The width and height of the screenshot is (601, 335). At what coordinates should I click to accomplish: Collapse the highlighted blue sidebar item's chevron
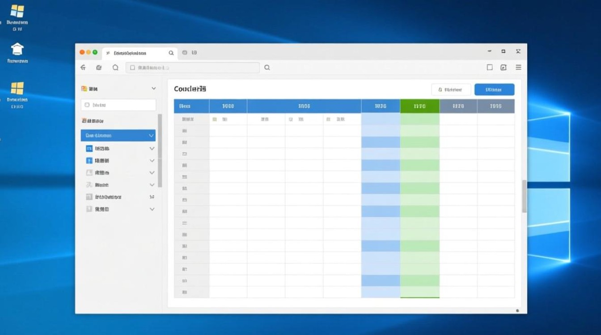click(x=151, y=135)
